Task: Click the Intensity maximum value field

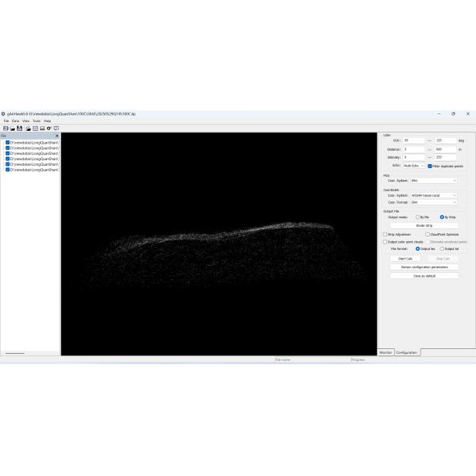Action: coord(446,157)
